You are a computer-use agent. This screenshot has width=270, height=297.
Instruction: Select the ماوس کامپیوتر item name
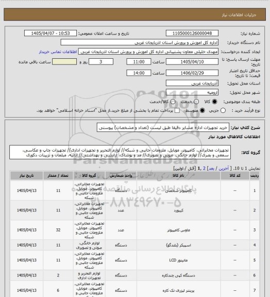(x=178, y=230)
